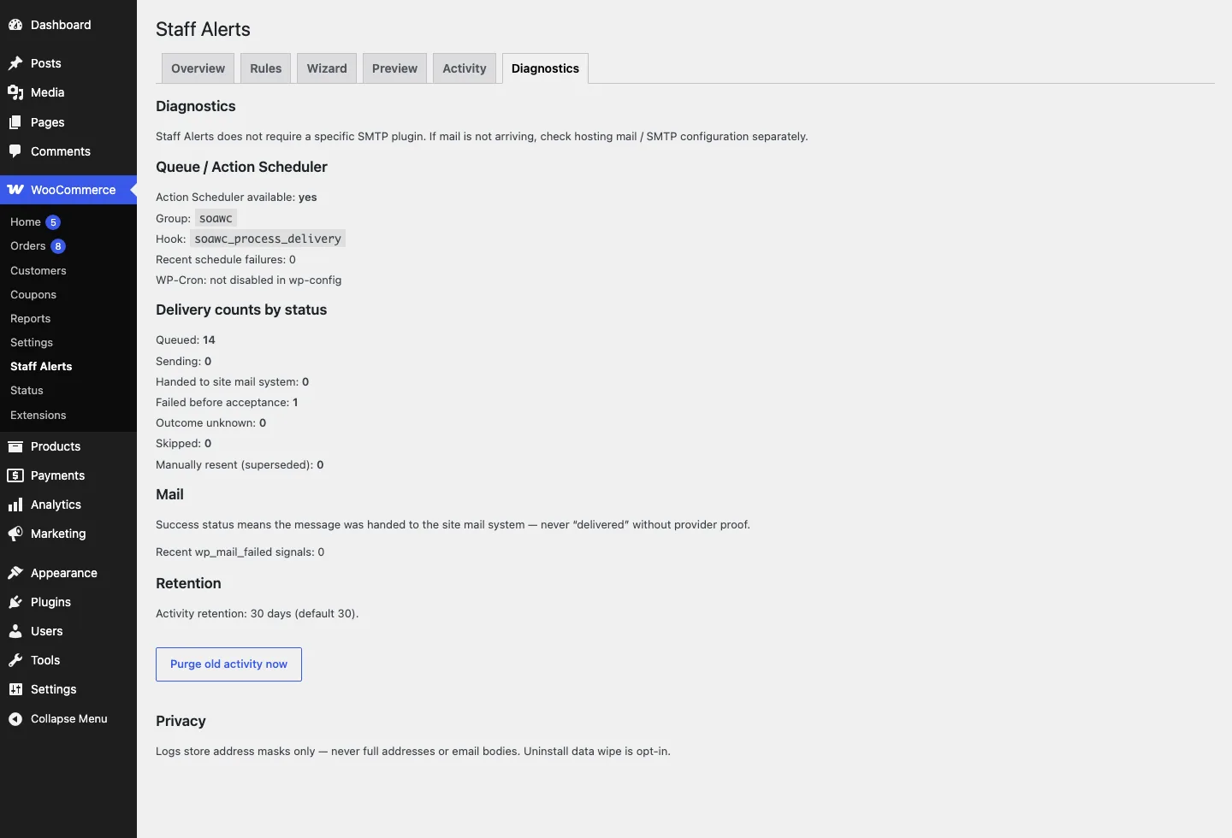Click the Appearance paintbrush icon
Image resolution: width=1232 pixels, height=838 pixels.
15,573
